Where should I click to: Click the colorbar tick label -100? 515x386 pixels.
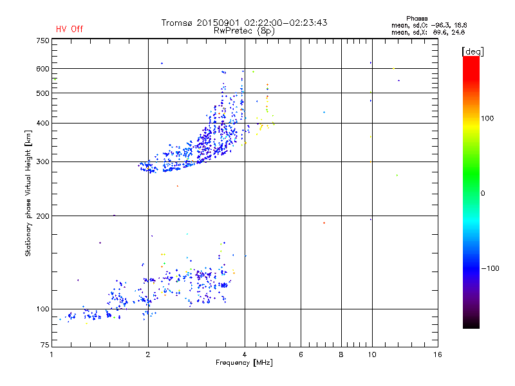[x=491, y=268]
